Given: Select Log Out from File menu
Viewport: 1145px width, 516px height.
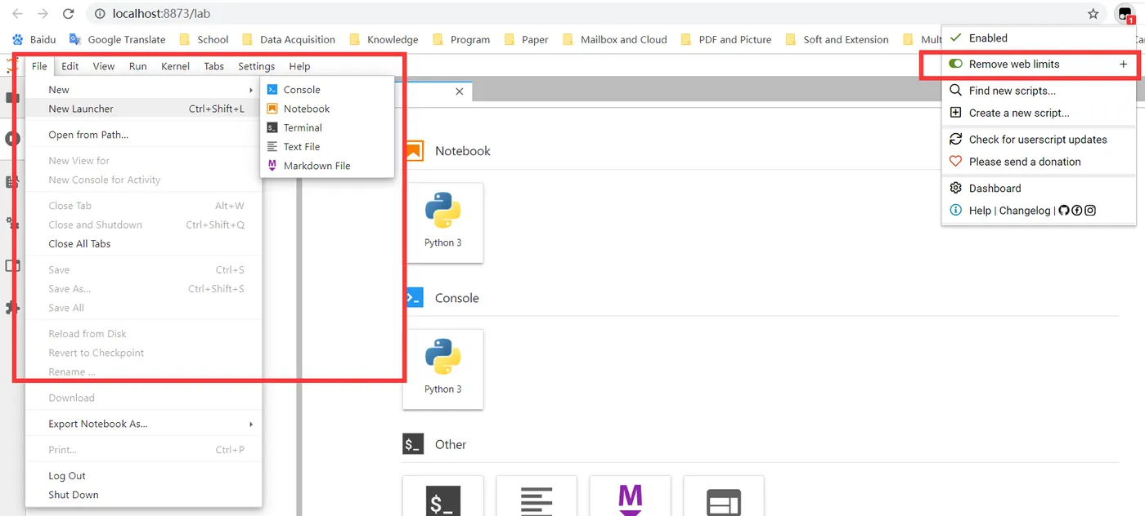Looking at the screenshot, I should tap(144, 475).
